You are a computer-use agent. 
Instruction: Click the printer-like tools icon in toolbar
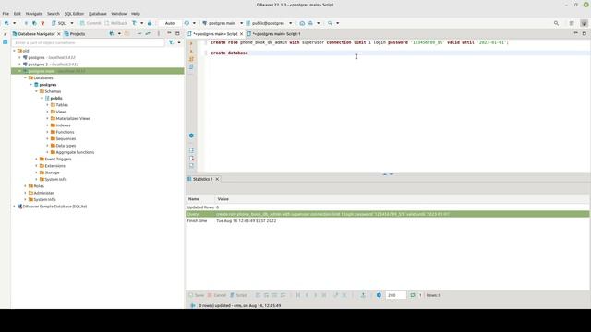click(310, 23)
